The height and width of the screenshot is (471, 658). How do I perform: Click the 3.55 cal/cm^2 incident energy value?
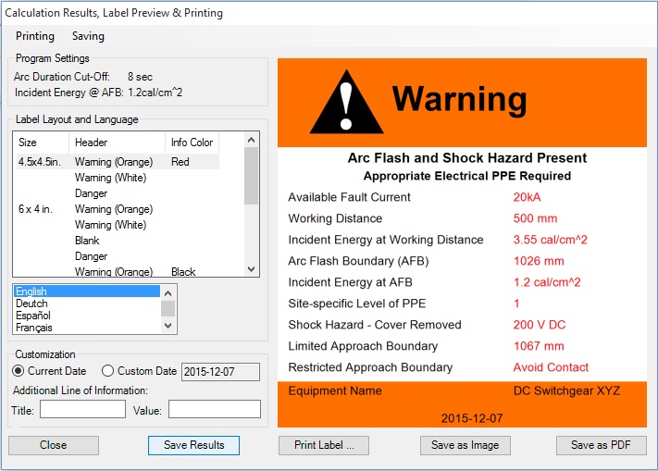click(x=550, y=240)
